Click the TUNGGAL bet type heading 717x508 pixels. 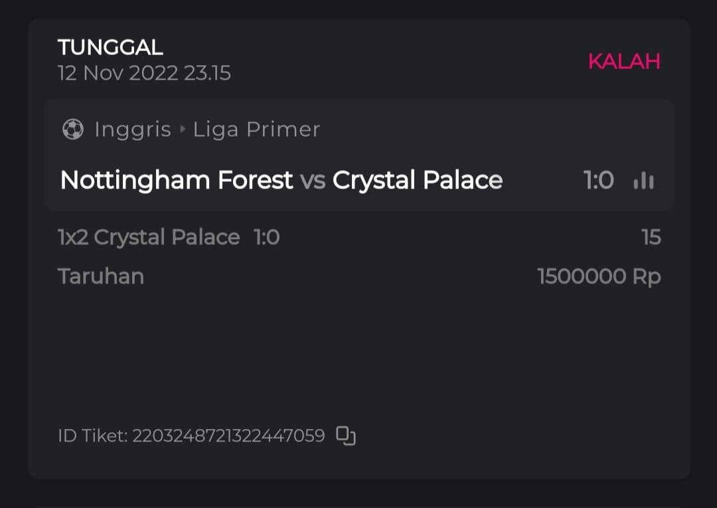[x=110, y=47]
